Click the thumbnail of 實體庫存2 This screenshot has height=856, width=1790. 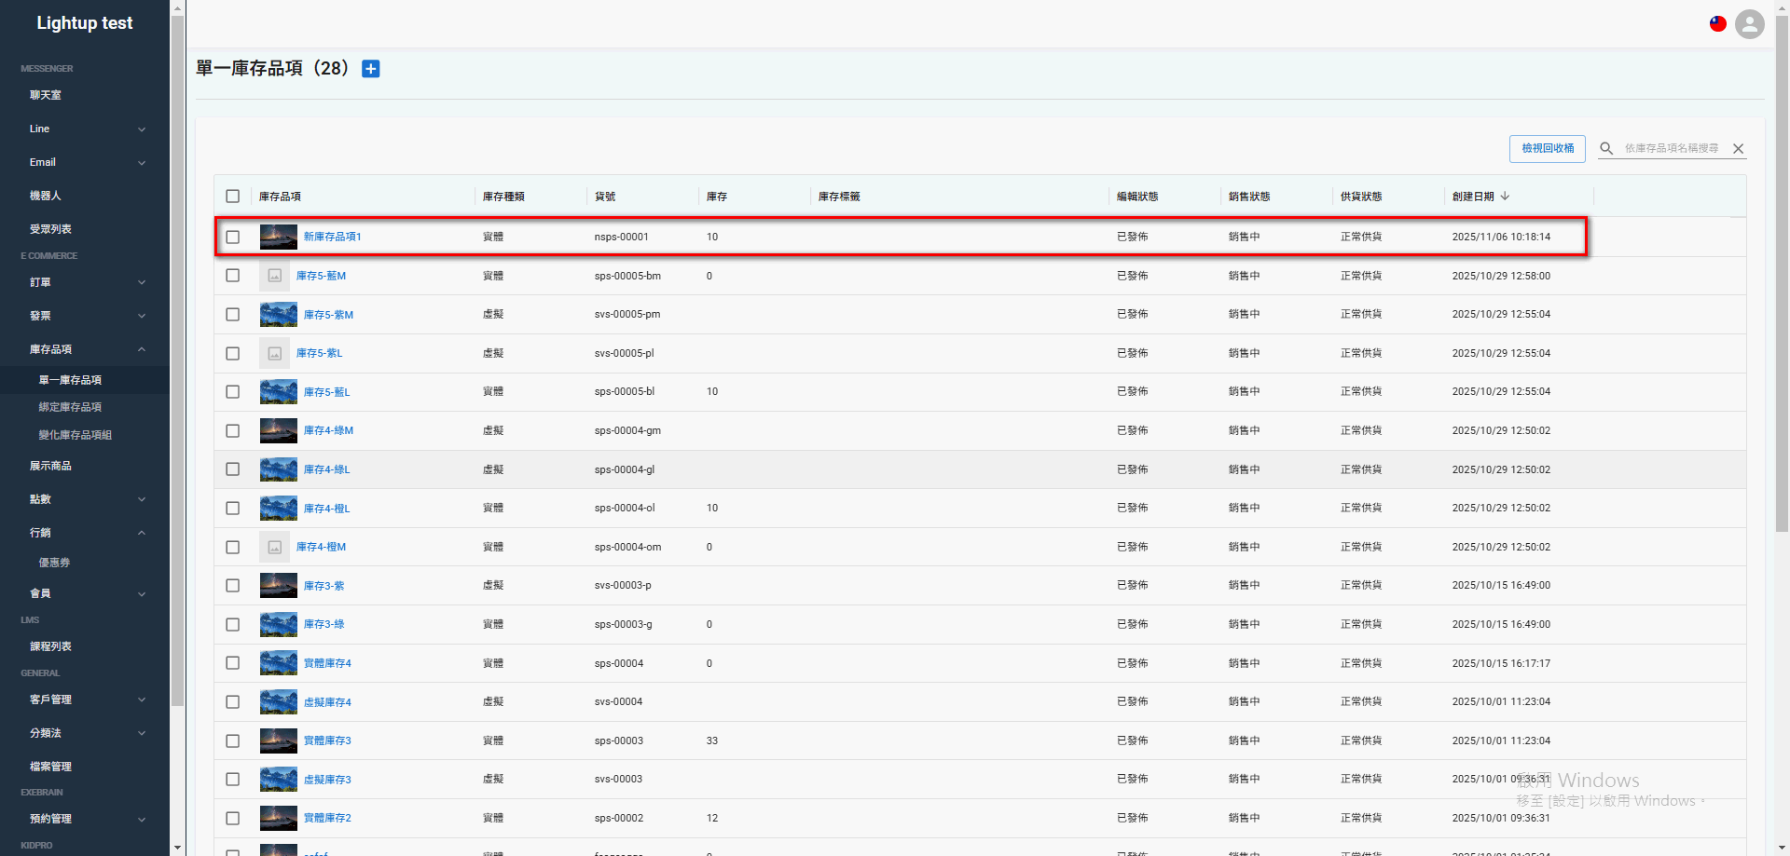(x=279, y=818)
